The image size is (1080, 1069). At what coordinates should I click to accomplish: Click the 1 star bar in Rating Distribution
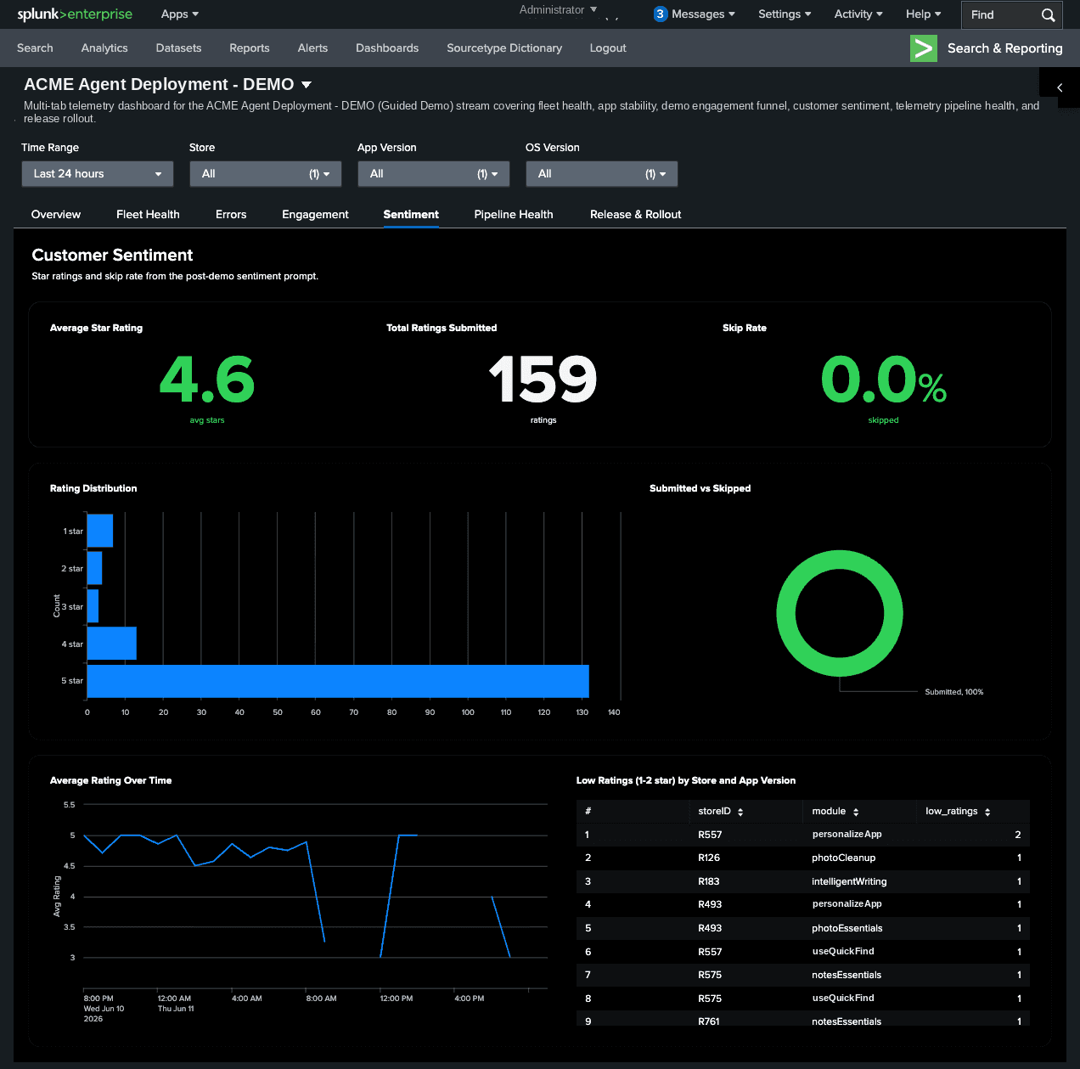pos(100,531)
